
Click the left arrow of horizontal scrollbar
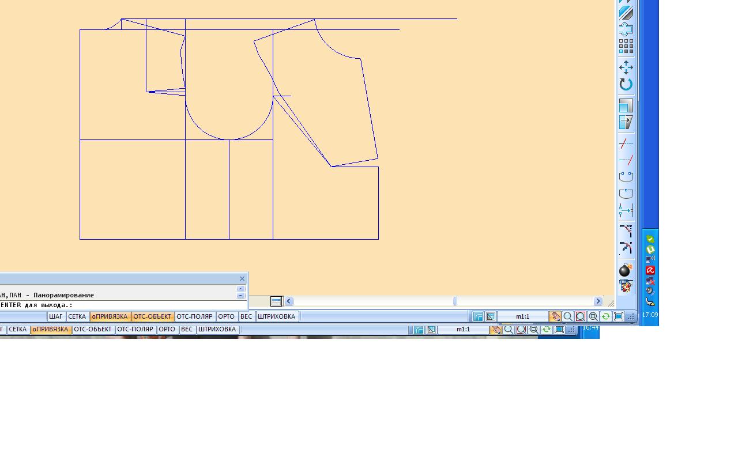tap(289, 301)
